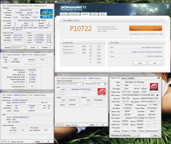Switch to Mainboard tab in top CPU-Z window
Viewport: 171px width, 144px height.
click(x=17, y=6)
